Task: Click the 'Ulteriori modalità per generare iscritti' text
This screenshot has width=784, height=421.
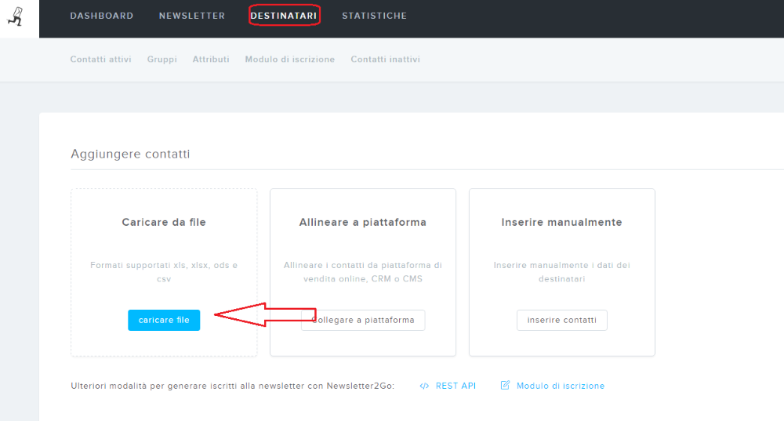Action: coord(233,386)
